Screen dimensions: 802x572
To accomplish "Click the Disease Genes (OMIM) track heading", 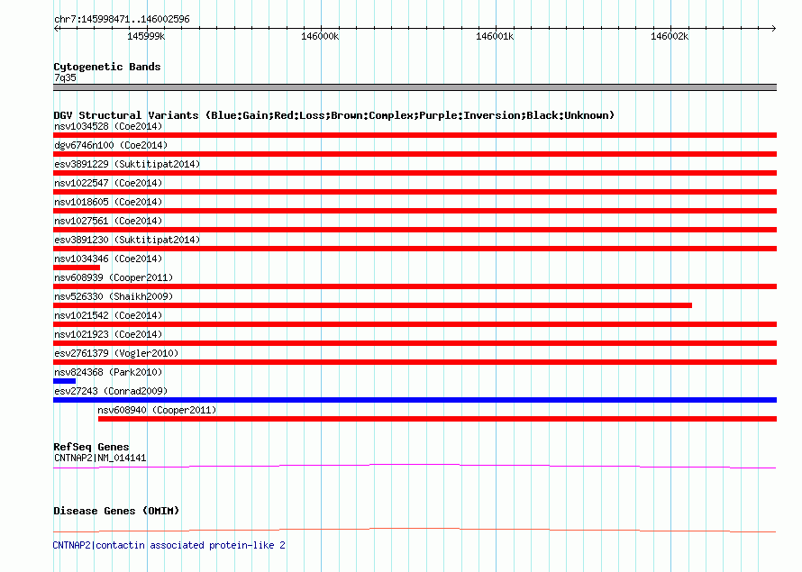I will tap(115, 511).
